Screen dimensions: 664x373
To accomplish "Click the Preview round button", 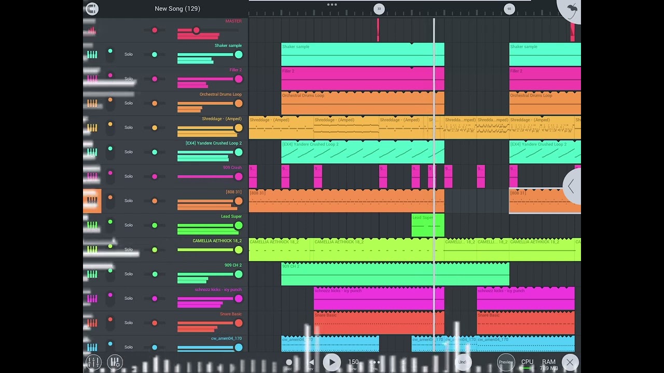I will tap(506, 362).
